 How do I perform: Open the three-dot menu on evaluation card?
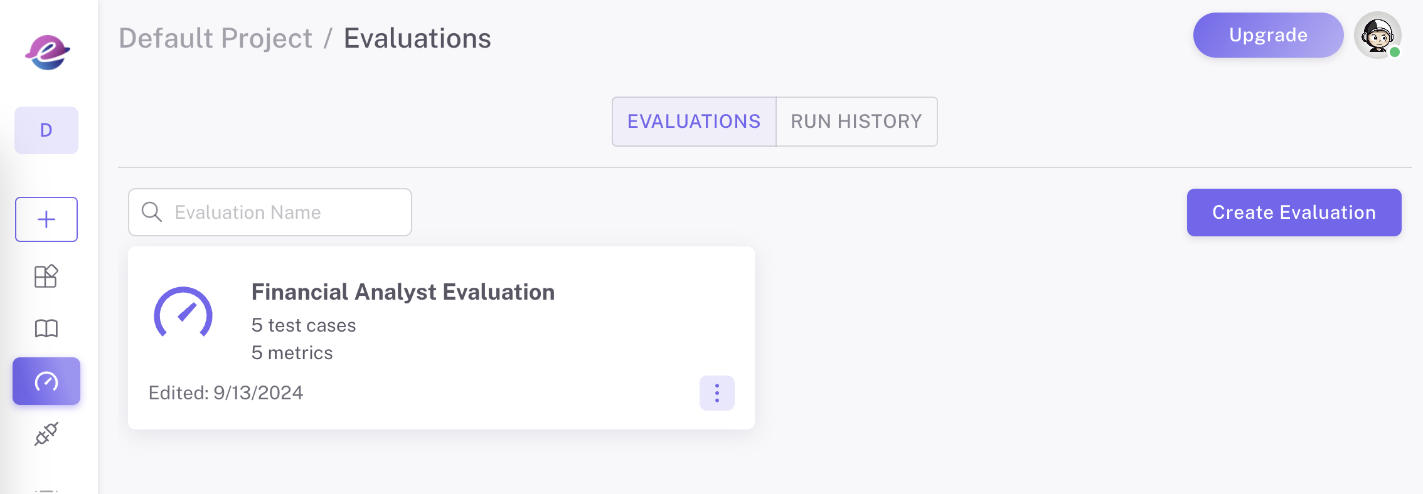point(717,393)
